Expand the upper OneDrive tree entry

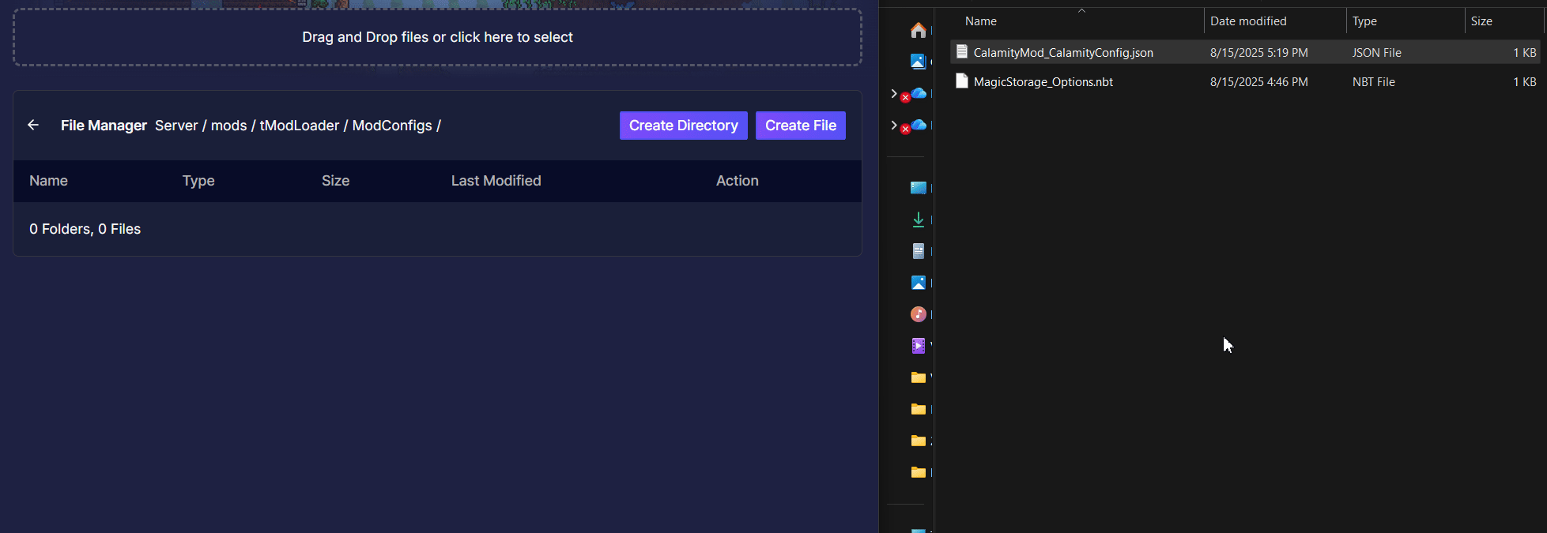pyautogui.click(x=894, y=94)
